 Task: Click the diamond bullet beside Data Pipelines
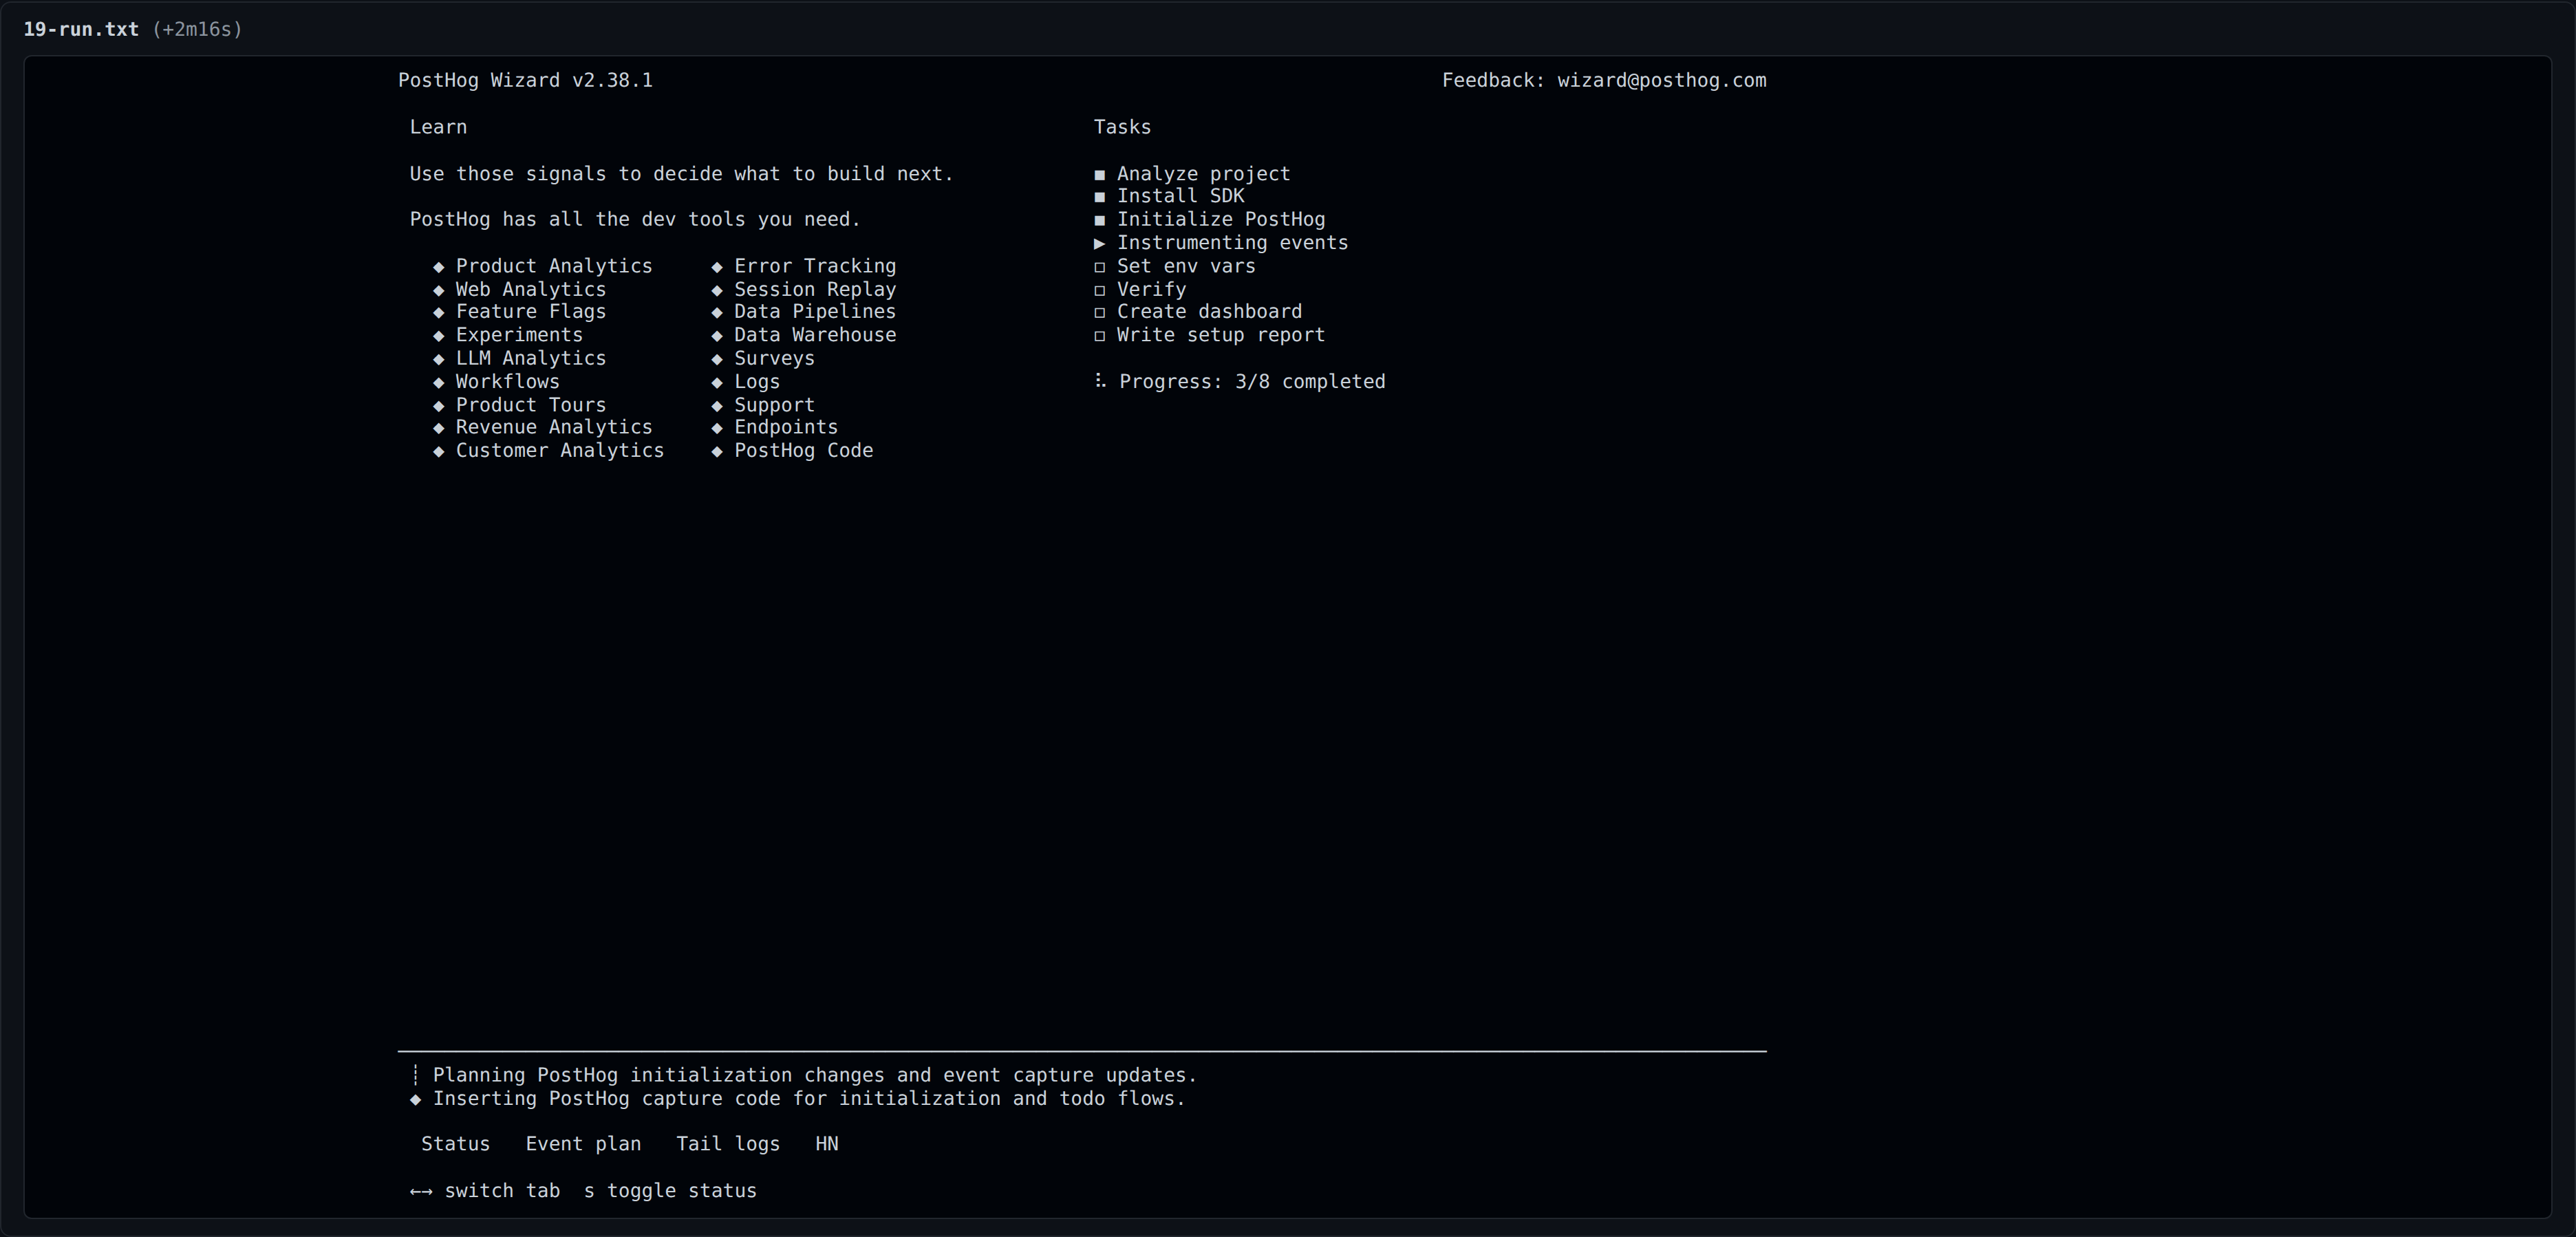(x=717, y=312)
